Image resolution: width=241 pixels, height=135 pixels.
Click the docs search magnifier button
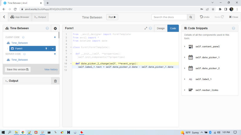191,17
